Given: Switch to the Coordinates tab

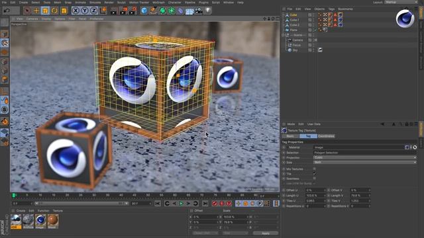Looking at the screenshot, I should [x=326, y=136].
